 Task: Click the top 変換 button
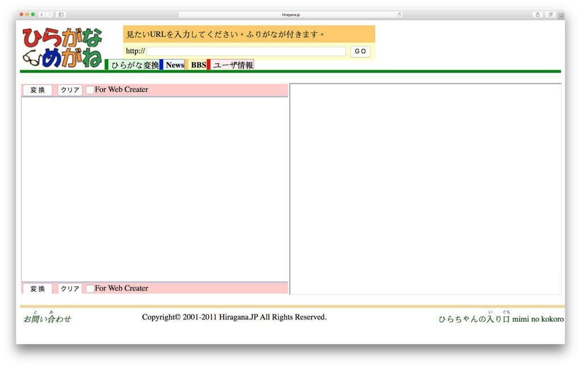tap(37, 90)
